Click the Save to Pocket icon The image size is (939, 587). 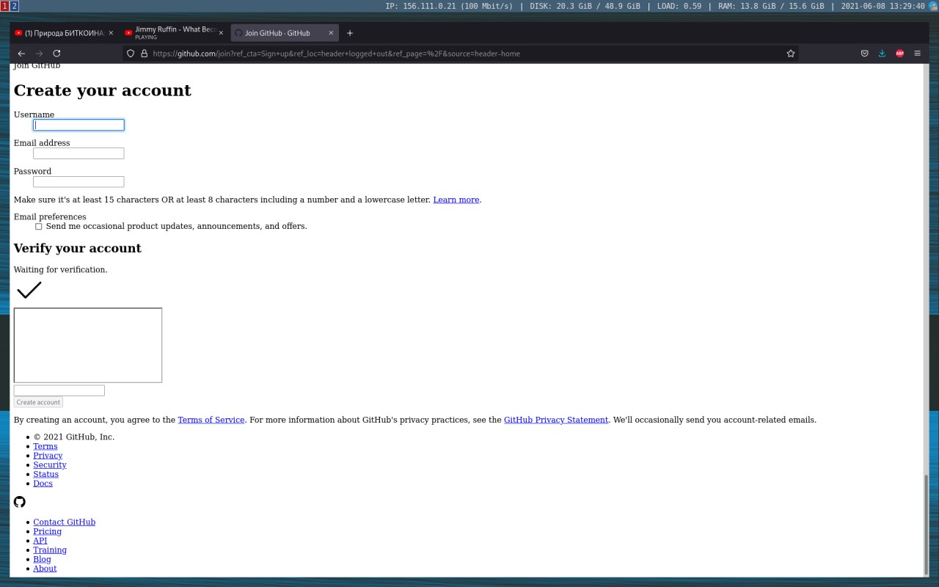tap(864, 54)
